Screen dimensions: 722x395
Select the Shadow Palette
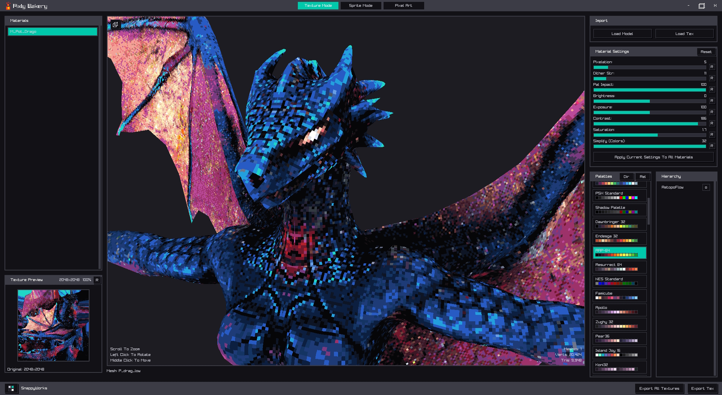click(x=620, y=210)
